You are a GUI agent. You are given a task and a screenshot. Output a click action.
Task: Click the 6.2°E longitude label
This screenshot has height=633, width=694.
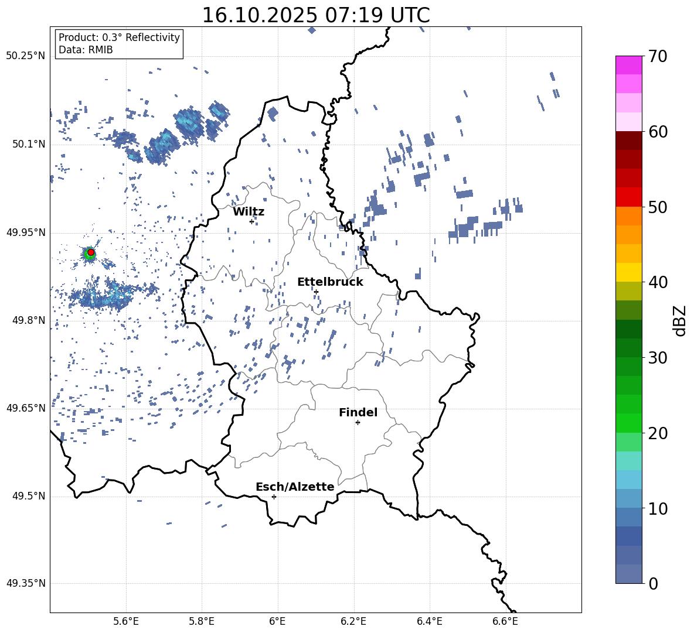353,621
